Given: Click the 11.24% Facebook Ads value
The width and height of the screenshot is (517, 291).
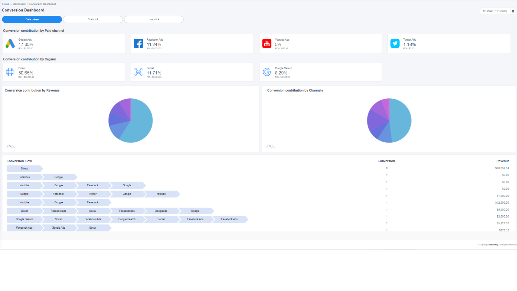Looking at the screenshot, I should [x=154, y=45].
